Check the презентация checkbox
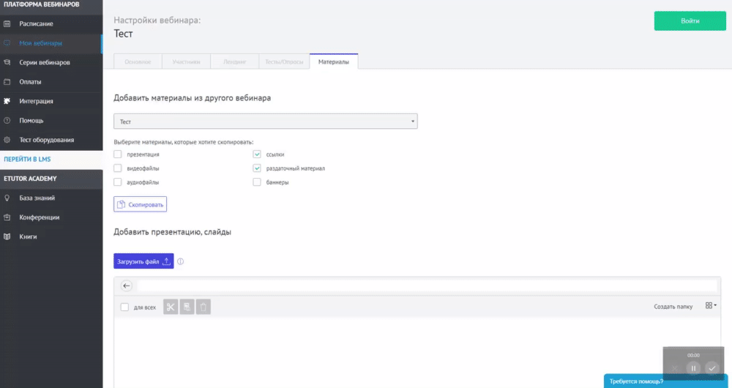The height and width of the screenshot is (388, 732). (x=118, y=154)
